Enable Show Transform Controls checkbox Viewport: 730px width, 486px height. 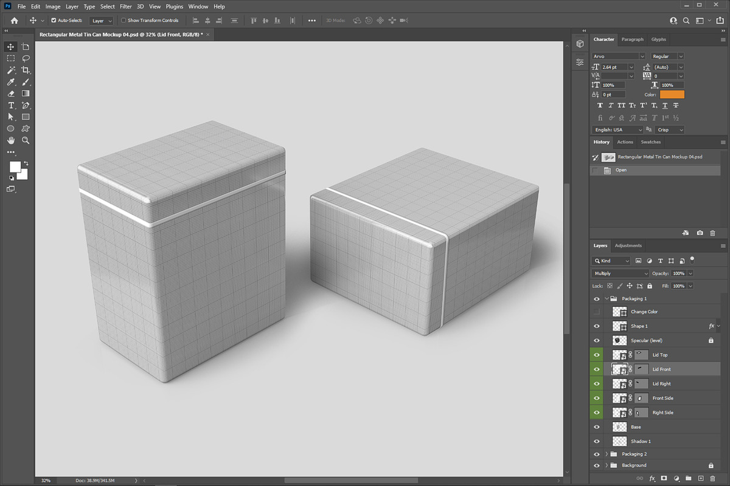123,21
